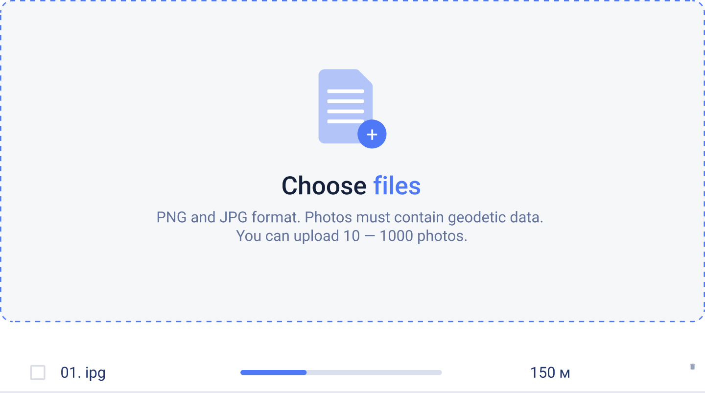Click the "You can upload 10 — 1000 photos." line

(x=352, y=236)
